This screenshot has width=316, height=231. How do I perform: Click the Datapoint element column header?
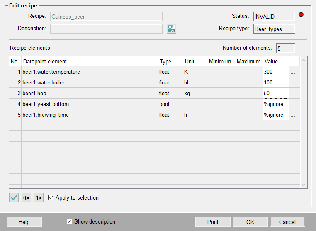(x=89, y=62)
